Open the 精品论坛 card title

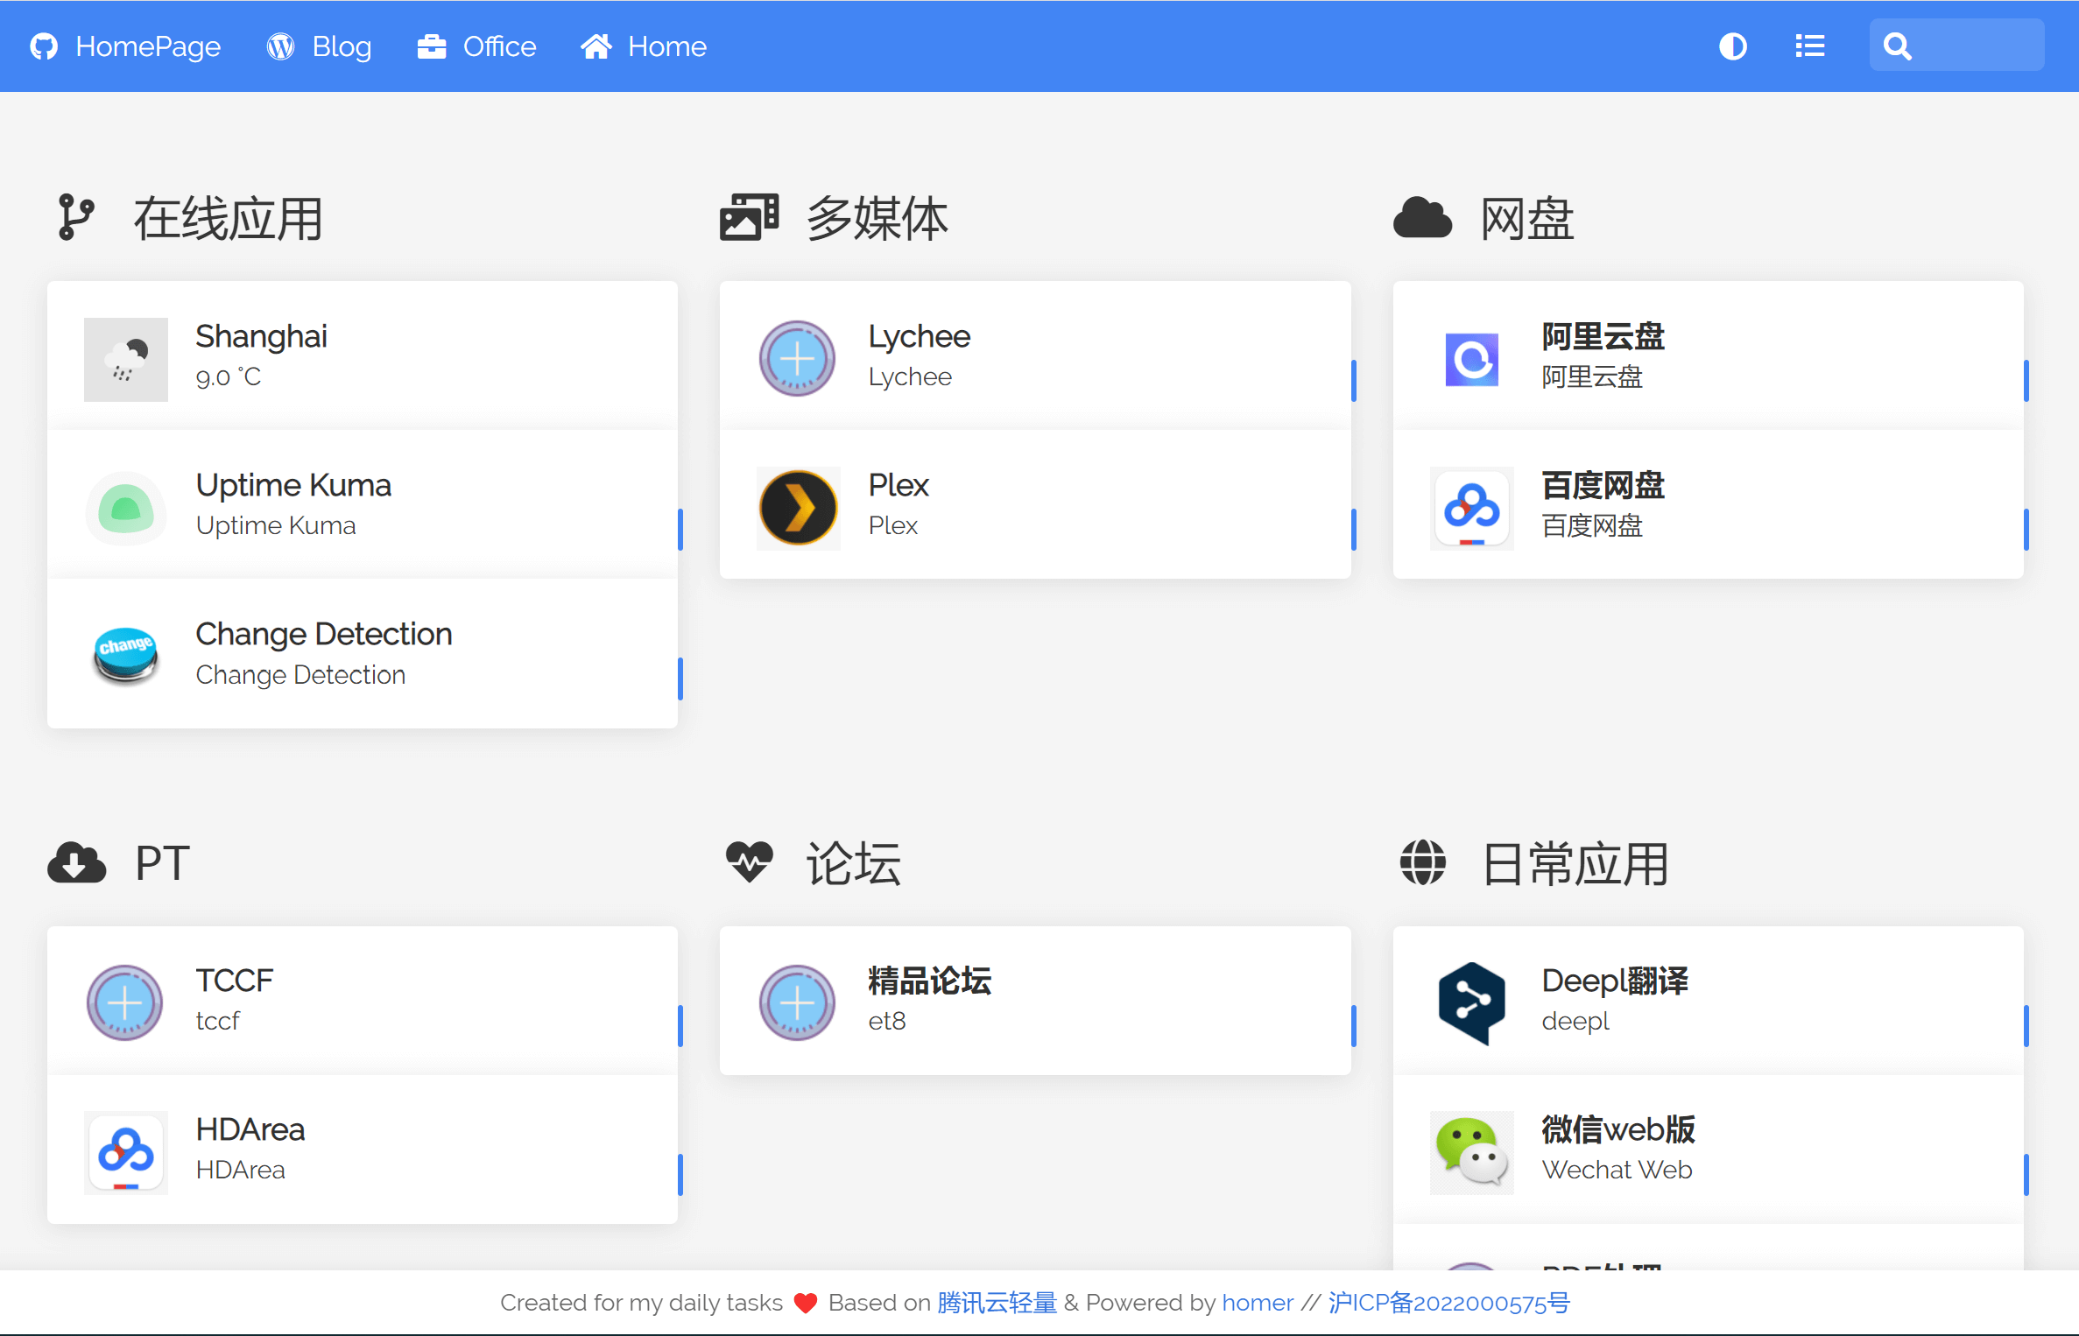click(930, 981)
